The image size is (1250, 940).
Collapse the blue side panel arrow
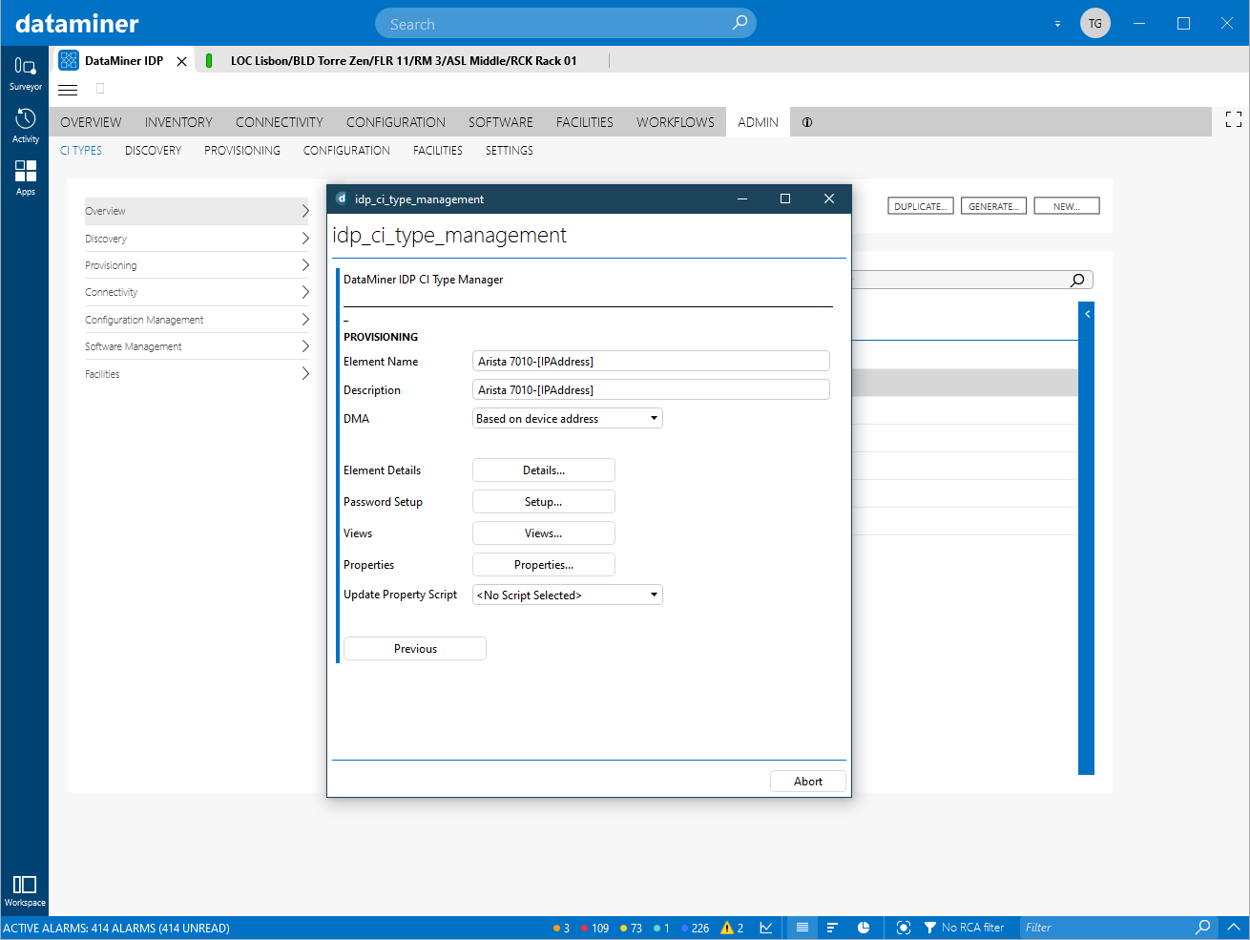[1087, 313]
